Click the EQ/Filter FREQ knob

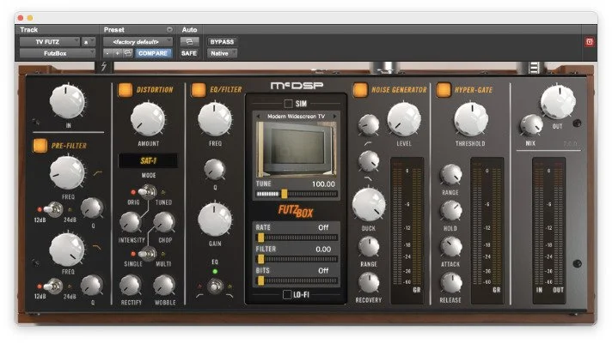[215, 119]
